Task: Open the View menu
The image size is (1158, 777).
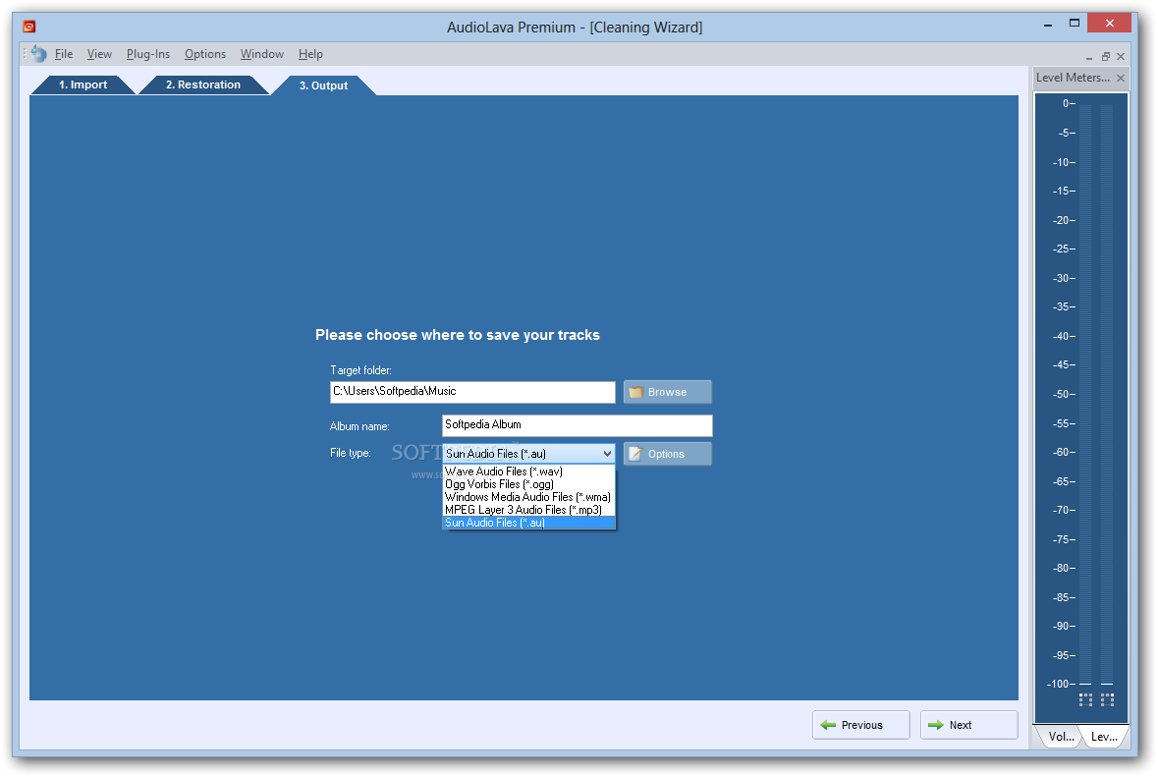Action: click(100, 54)
